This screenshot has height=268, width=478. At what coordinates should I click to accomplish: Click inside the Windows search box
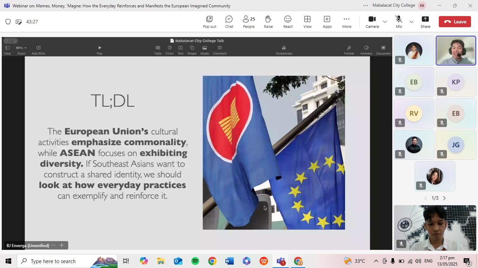pyautogui.click(x=67, y=261)
